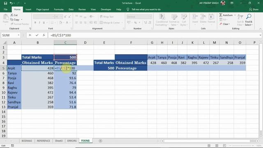The height and width of the screenshot is (148, 263).
Task: Open Cell Styles gallery
Action: coord(184,20)
